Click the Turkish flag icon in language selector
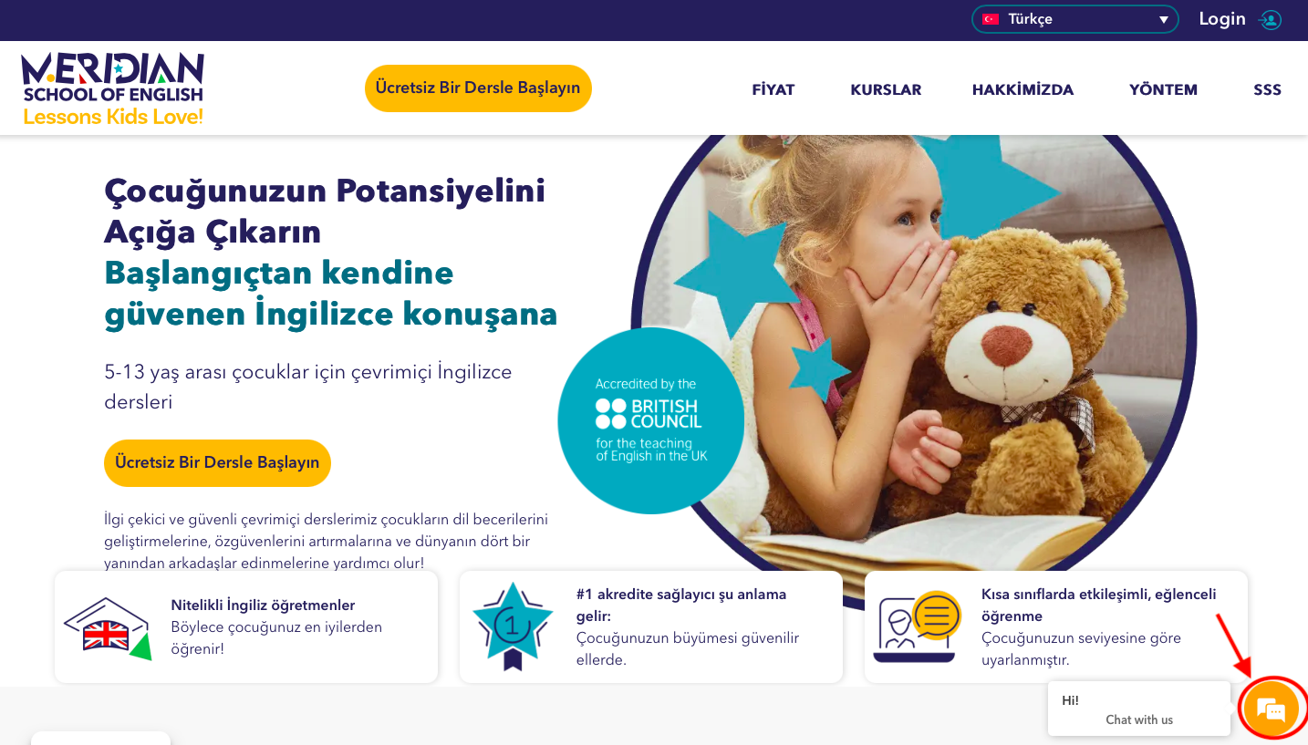 click(991, 19)
